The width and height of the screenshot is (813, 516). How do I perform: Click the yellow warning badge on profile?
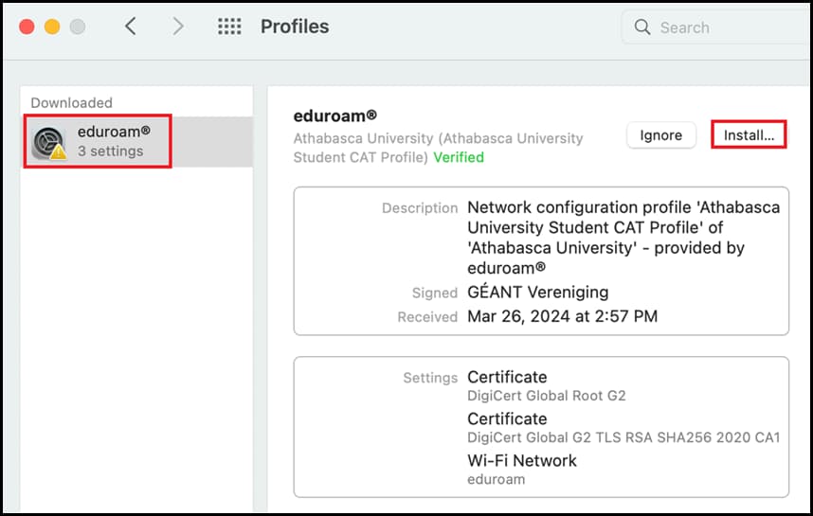click(x=59, y=151)
